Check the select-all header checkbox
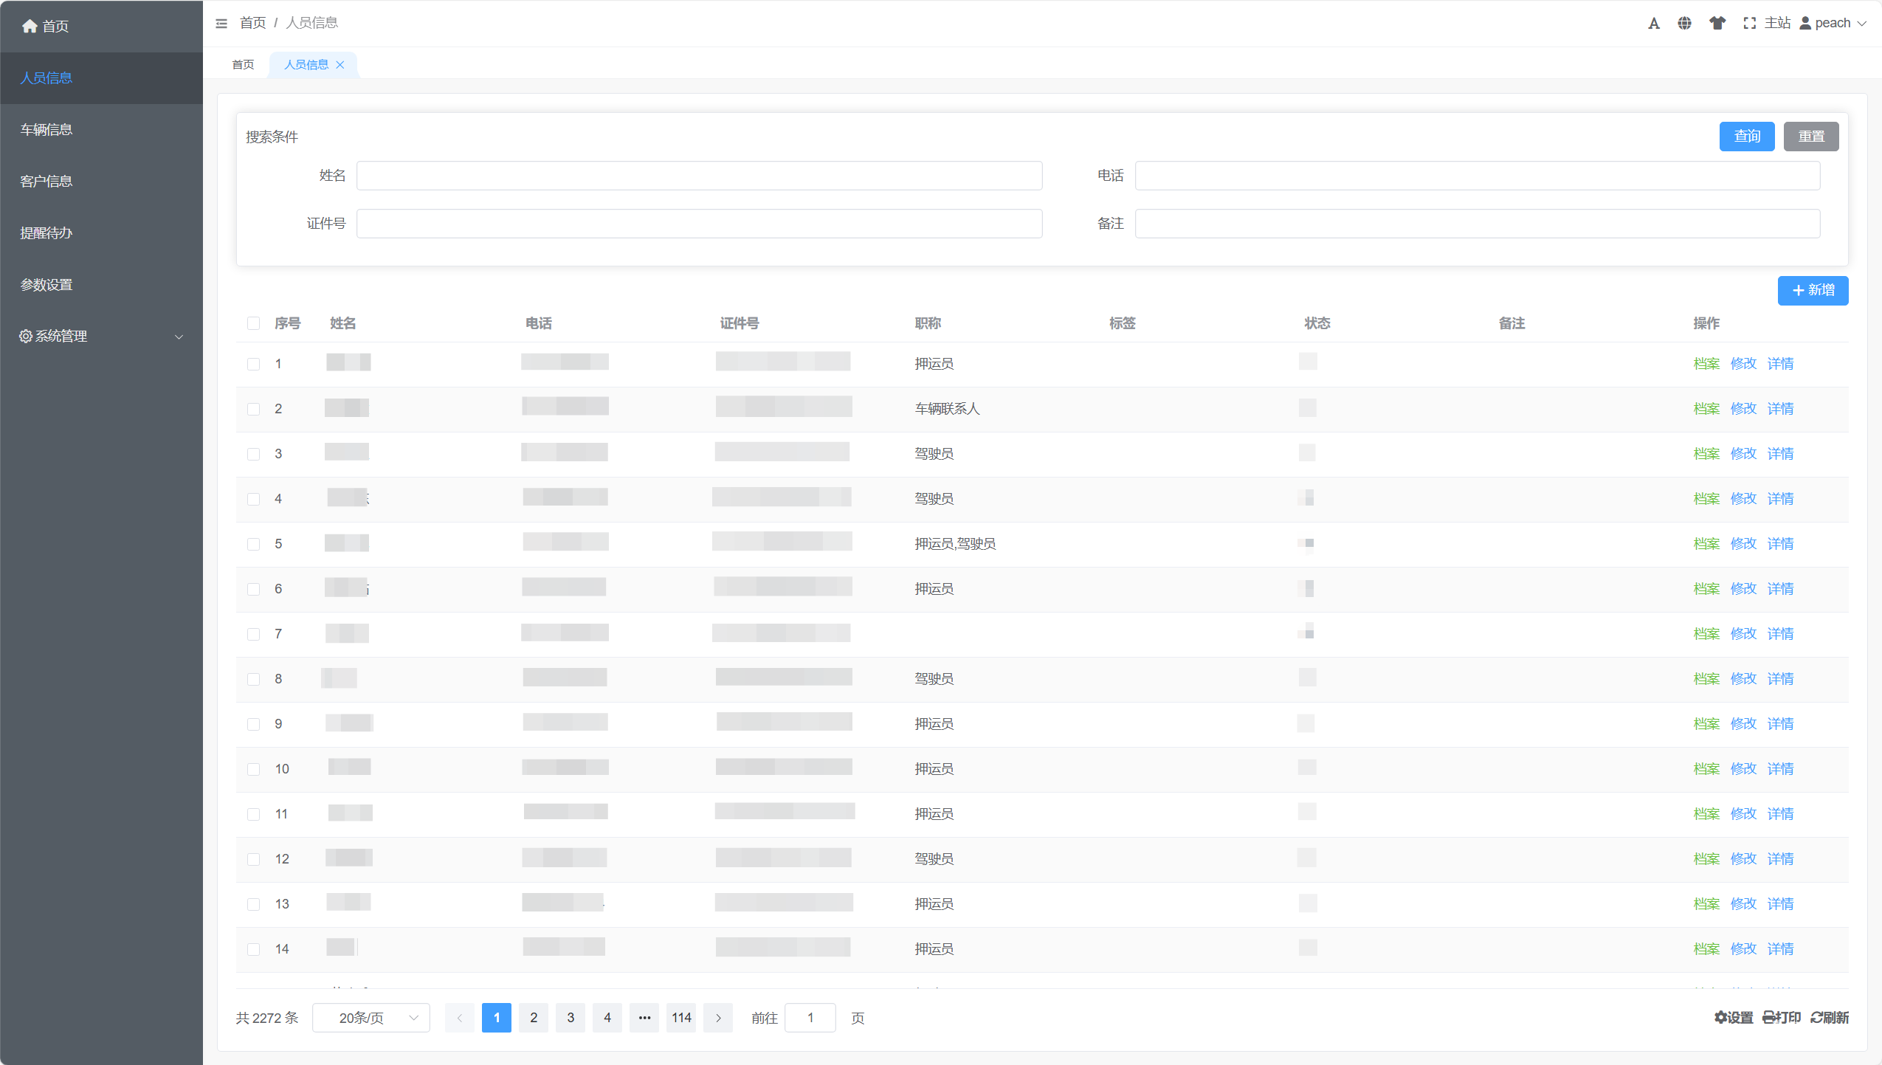The height and width of the screenshot is (1065, 1882). tap(253, 323)
